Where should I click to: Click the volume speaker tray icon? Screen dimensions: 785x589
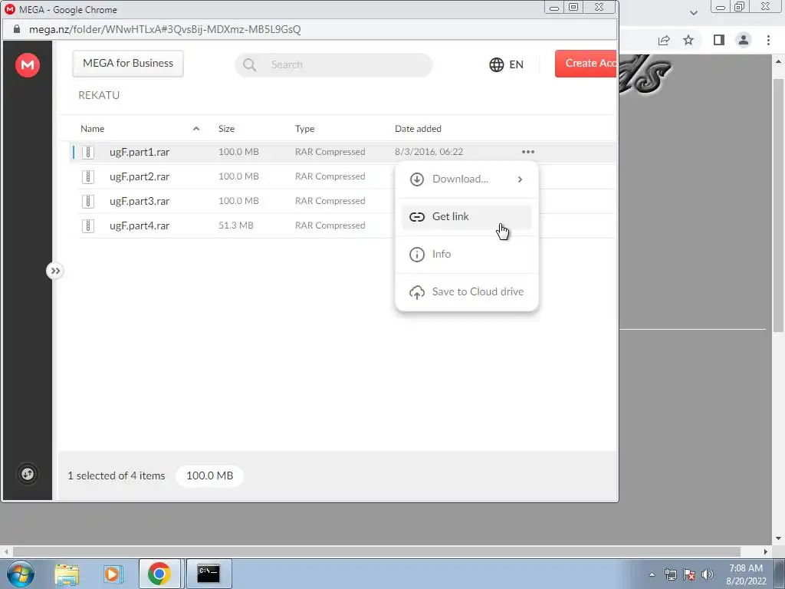pos(708,574)
